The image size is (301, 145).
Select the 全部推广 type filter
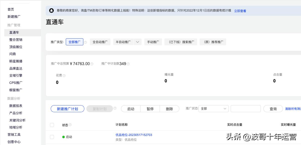pyautogui.click(x=75, y=42)
